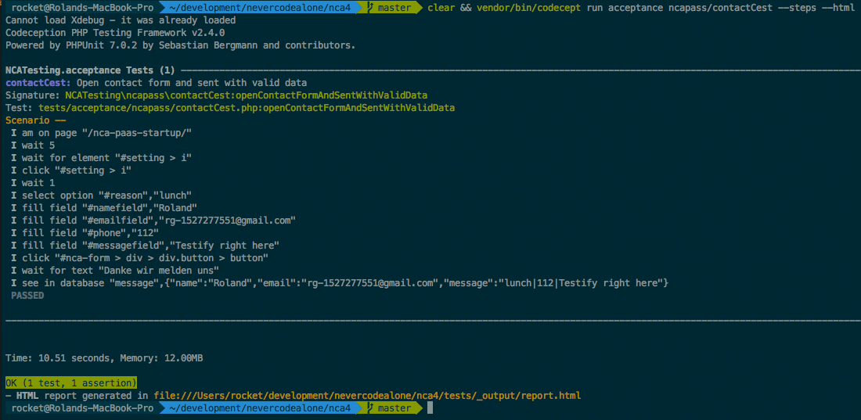Click the green OK (1 test, 1 assertion) bar

pos(71,383)
